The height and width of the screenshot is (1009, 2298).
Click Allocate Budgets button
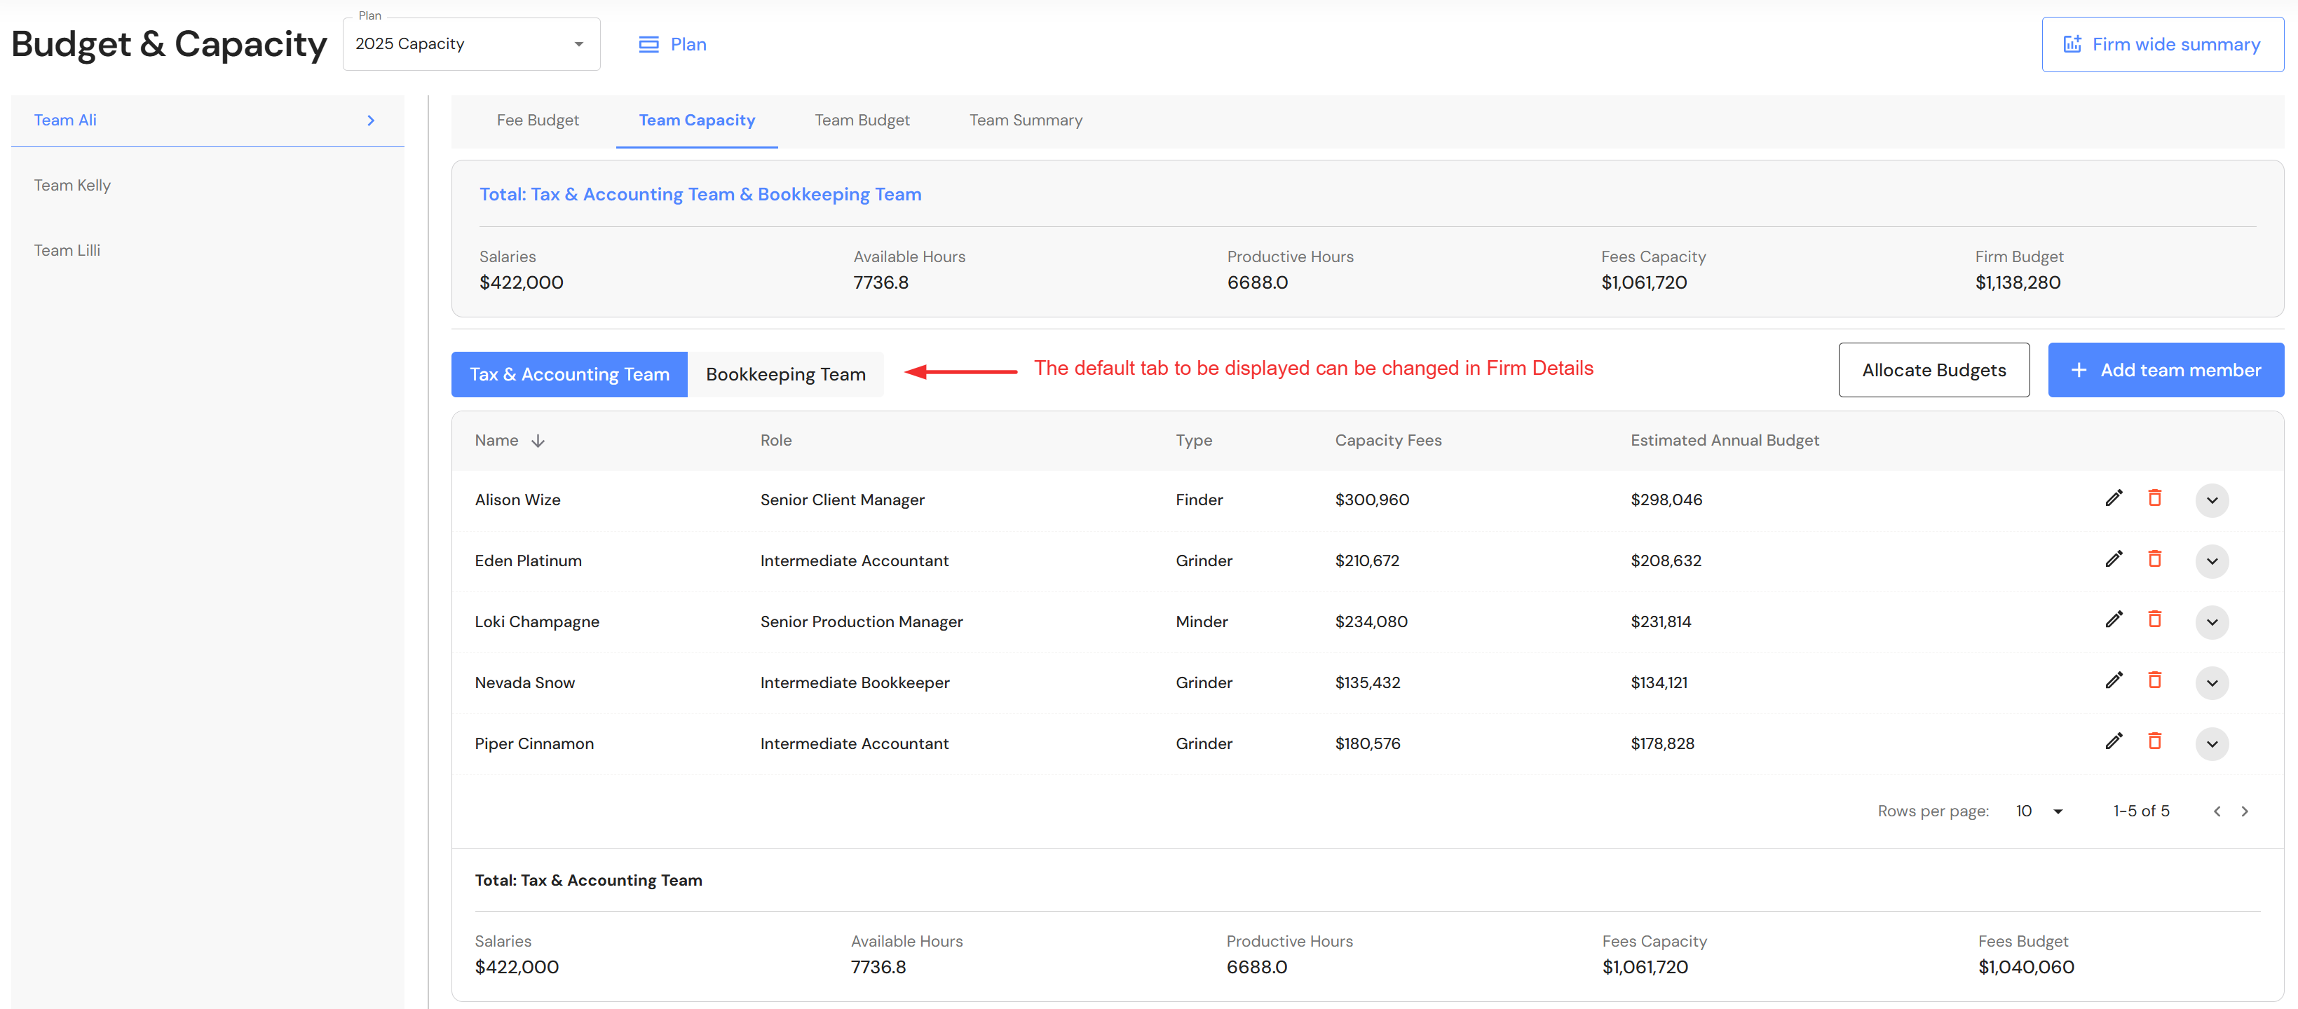pos(1933,370)
